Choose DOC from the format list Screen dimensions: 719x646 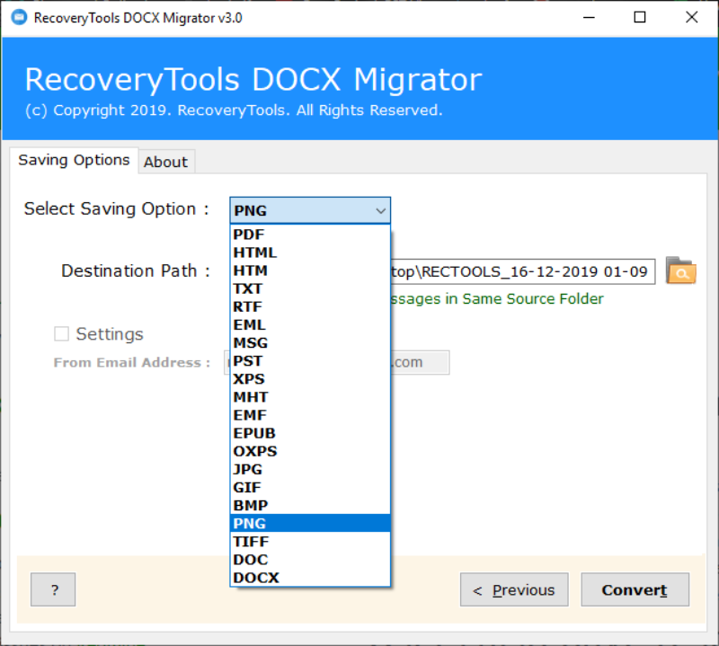point(310,560)
